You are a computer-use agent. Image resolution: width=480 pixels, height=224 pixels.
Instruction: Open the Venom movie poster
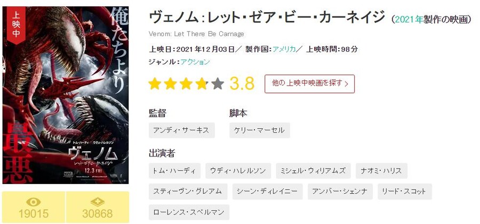point(65,96)
